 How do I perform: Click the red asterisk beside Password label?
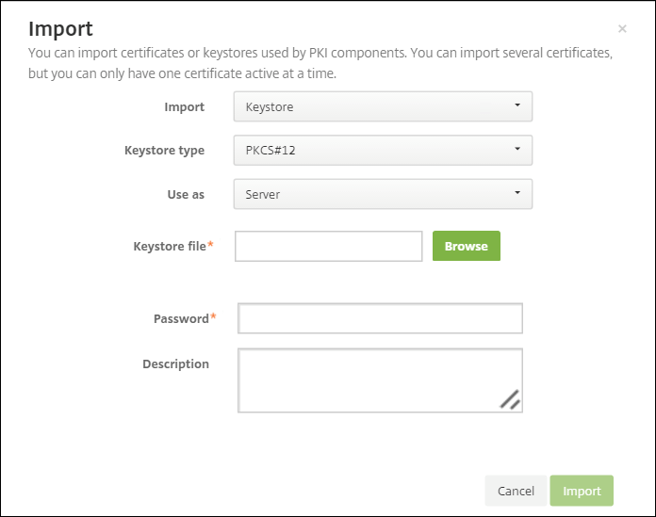coord(213,317)
